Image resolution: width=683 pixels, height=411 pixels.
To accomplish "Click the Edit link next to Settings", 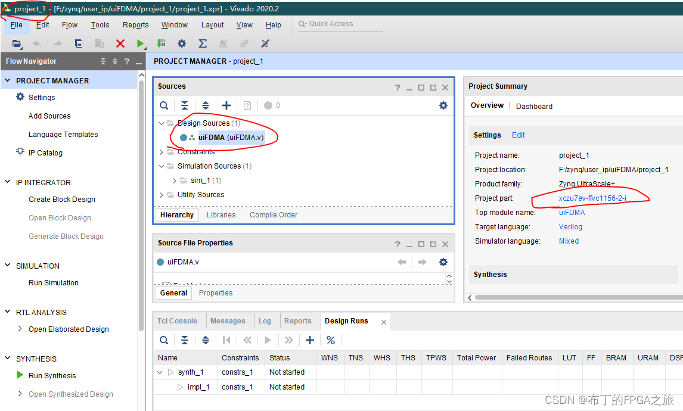I will coord(518,135).
